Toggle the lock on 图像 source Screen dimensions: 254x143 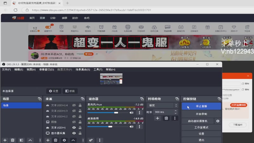(80, 122)
